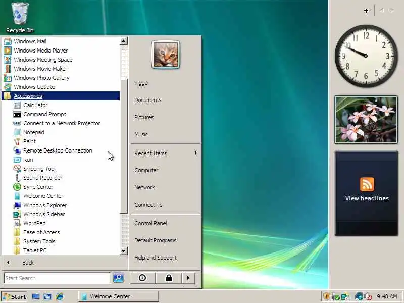Switch to Welcome Center taskbar button
The width and height of the screenshot is (404, 303).
(119, 296)
